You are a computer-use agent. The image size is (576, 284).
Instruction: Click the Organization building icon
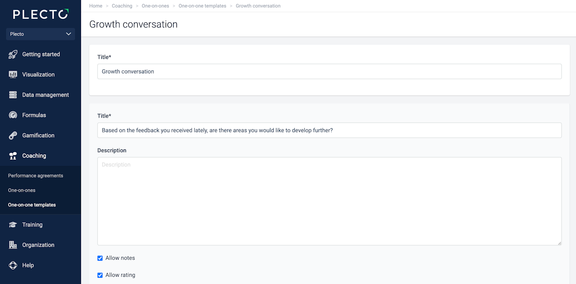[x=13, y=245]
